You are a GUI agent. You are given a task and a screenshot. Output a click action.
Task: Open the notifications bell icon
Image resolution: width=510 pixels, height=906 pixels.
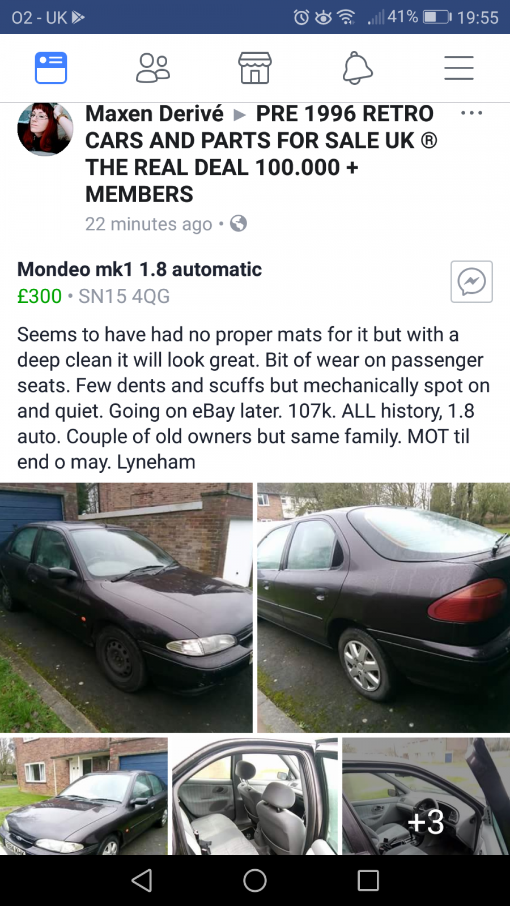pyautogui.click(x=358, y=68)
